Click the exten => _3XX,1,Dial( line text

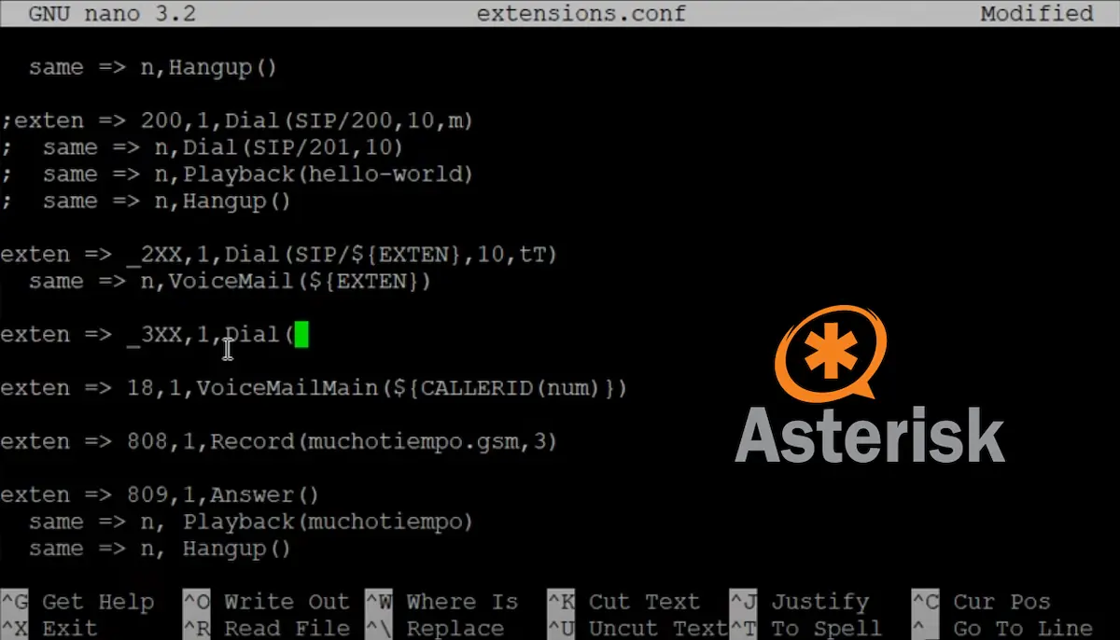pos(147,335)
